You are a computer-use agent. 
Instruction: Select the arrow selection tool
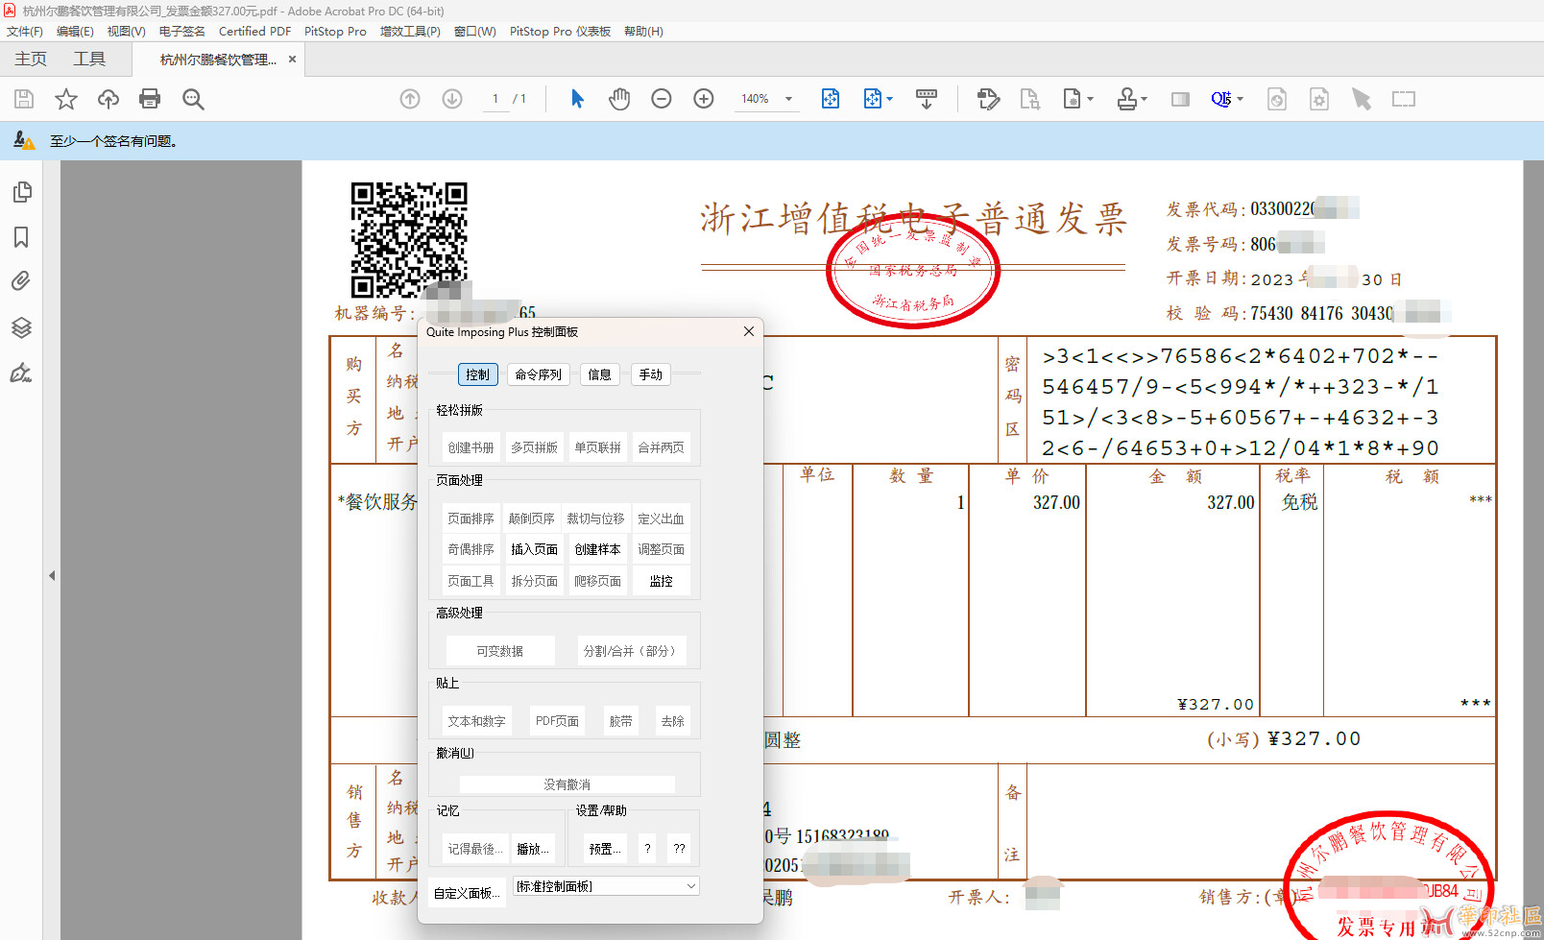(577, 99)
